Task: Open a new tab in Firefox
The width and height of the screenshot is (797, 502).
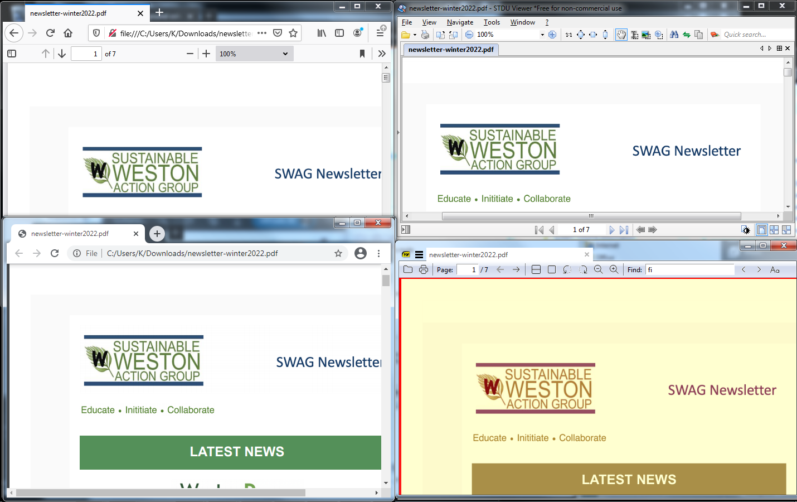Action: coord(159,12)
